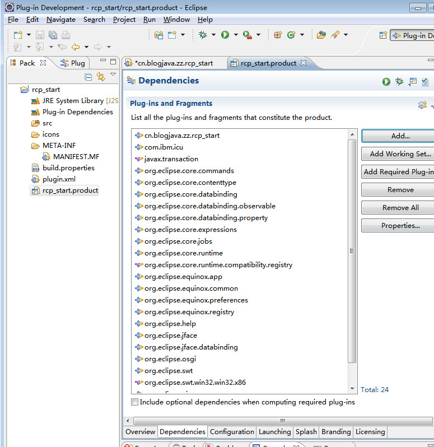The image size is (434, 447).
Task: Click the New Java Package icon
Action: [278, 35]
